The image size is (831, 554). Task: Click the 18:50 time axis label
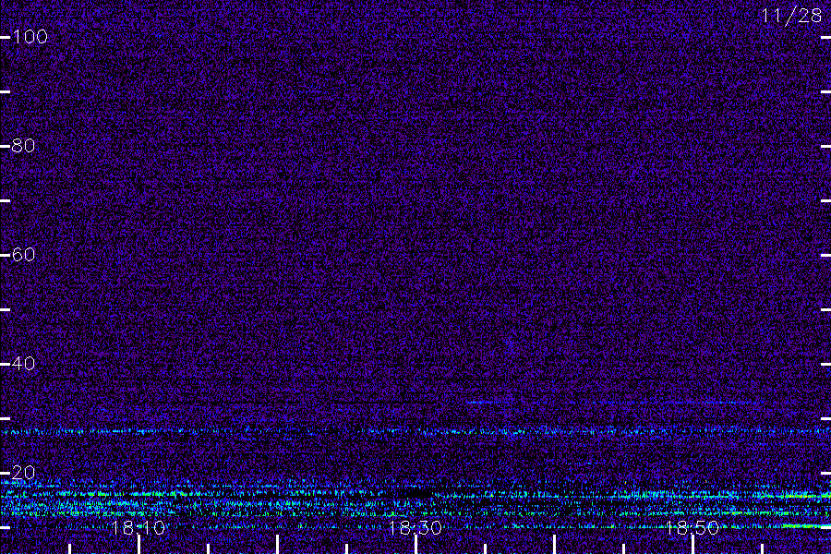coord(692,528)
